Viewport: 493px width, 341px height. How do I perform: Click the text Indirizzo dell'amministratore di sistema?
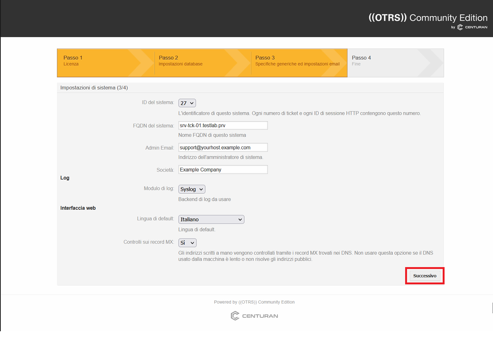pyautogui.click(x=221, y=157)
